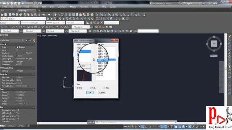Click Cancel in Steel Shape Generation dialog

click(102, 92)
